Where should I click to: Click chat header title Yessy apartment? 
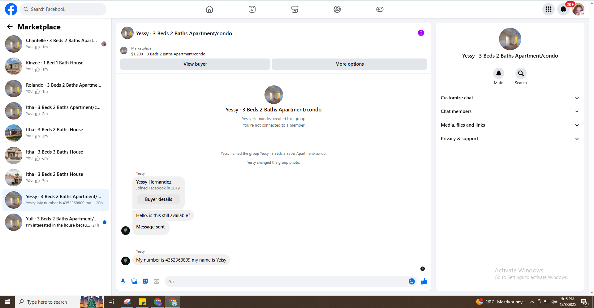click(184, 33)
